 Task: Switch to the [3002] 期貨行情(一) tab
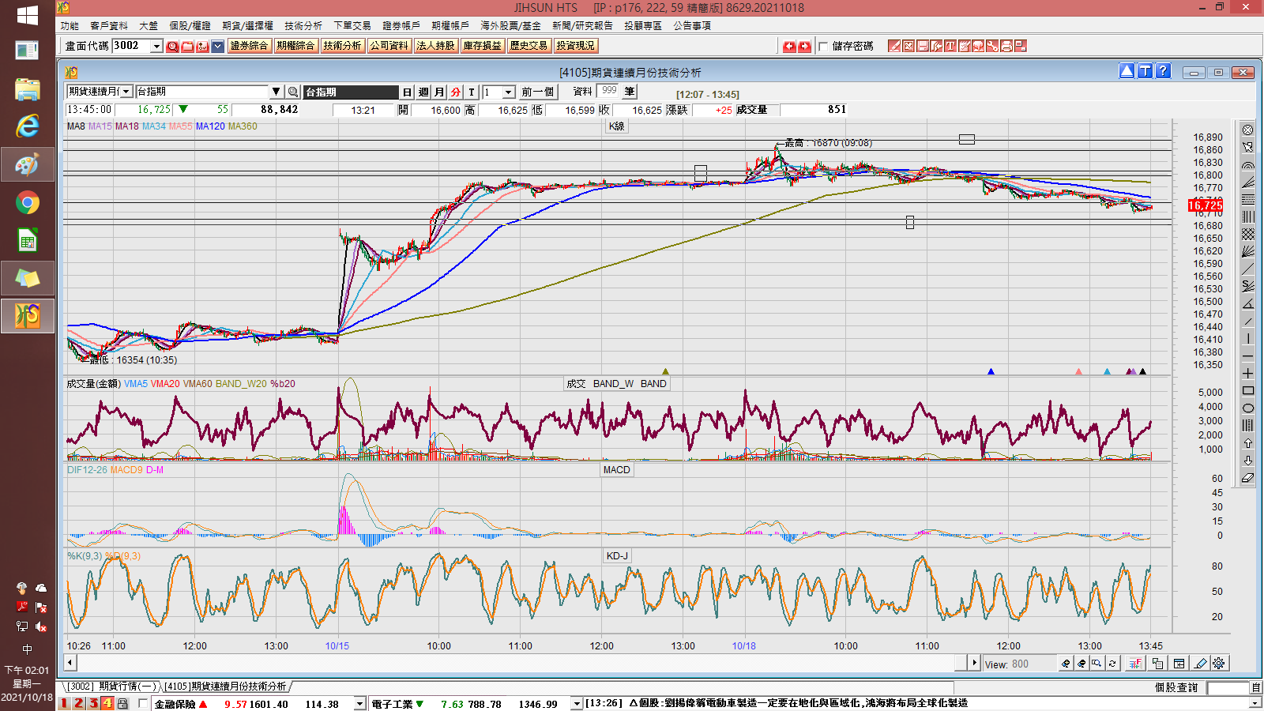click(x=112, y=687)
